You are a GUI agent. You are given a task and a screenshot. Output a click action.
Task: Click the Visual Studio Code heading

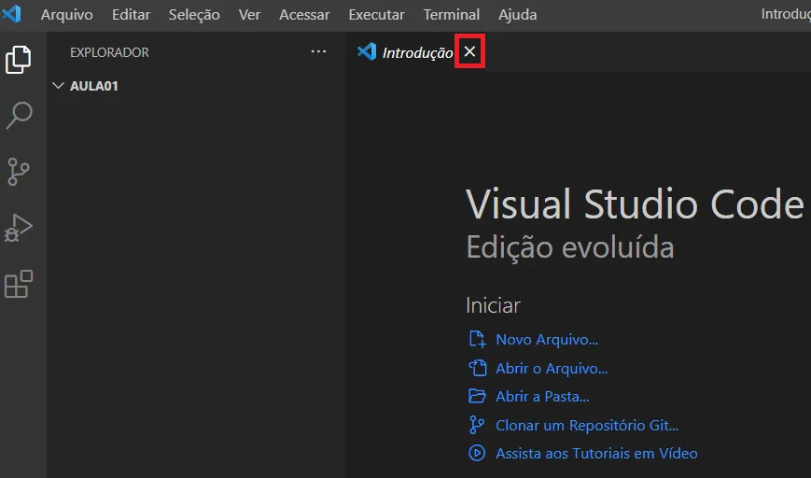coord(635,204)
